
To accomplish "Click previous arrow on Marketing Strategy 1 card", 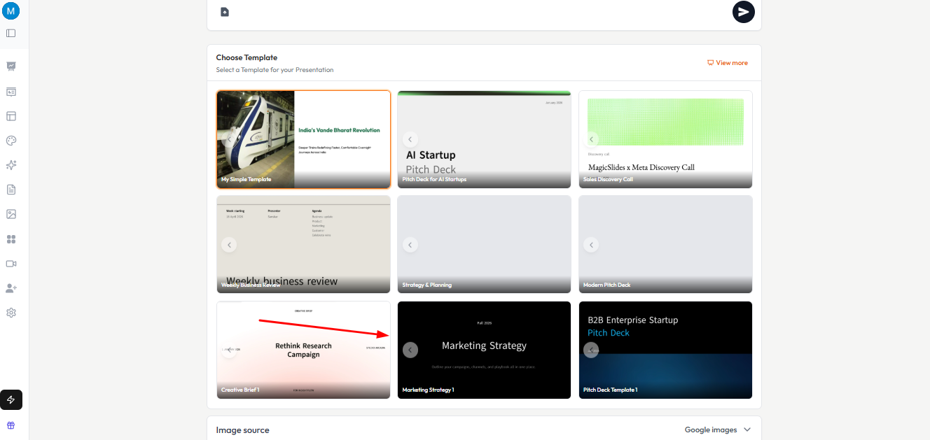I will (x=410, y=350).
